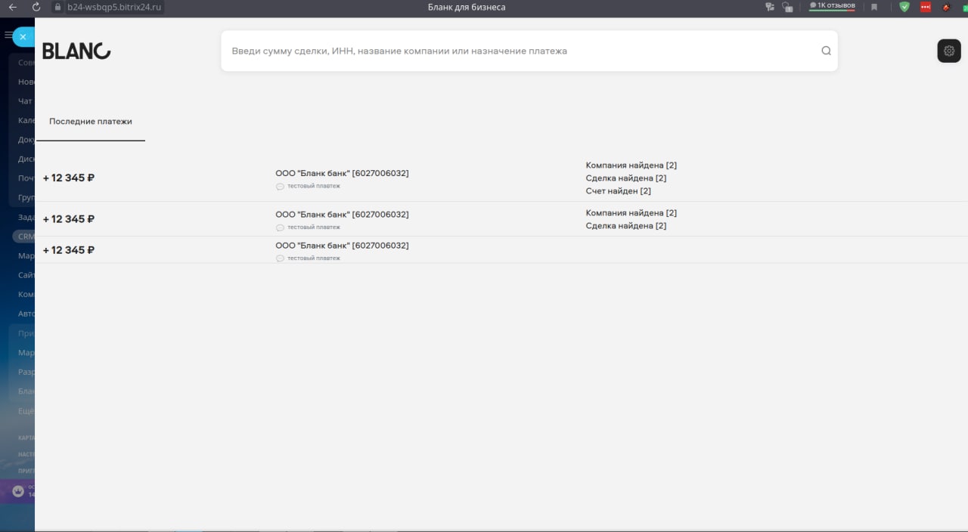Click the magnifier search icon
968x532 pixels.
tap(826, 51)
